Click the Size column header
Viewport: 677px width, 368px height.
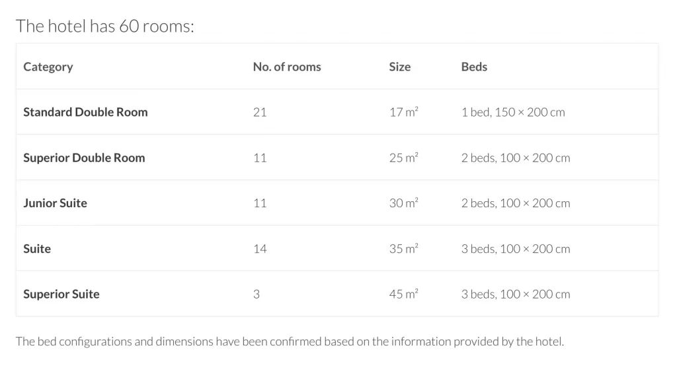coord(399,67)
